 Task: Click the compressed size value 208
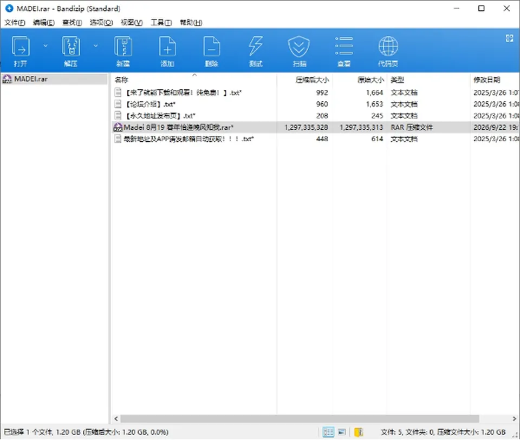click(322, 116)
